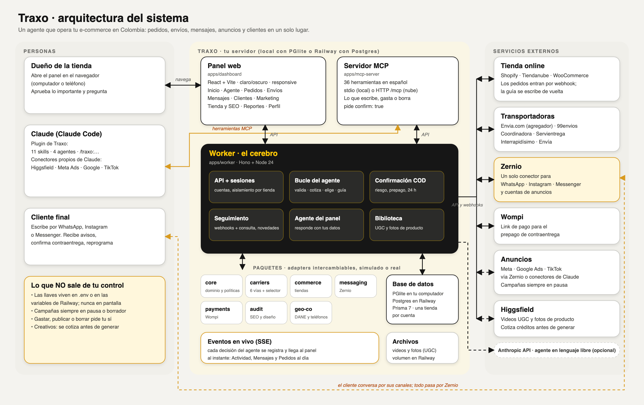Click the 'herramientas MCP' arrow label

(x=232, y=128)
